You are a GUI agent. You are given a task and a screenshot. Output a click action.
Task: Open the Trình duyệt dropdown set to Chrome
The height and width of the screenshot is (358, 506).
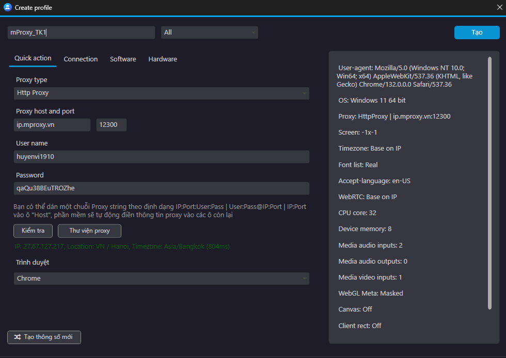pos(161,279)
